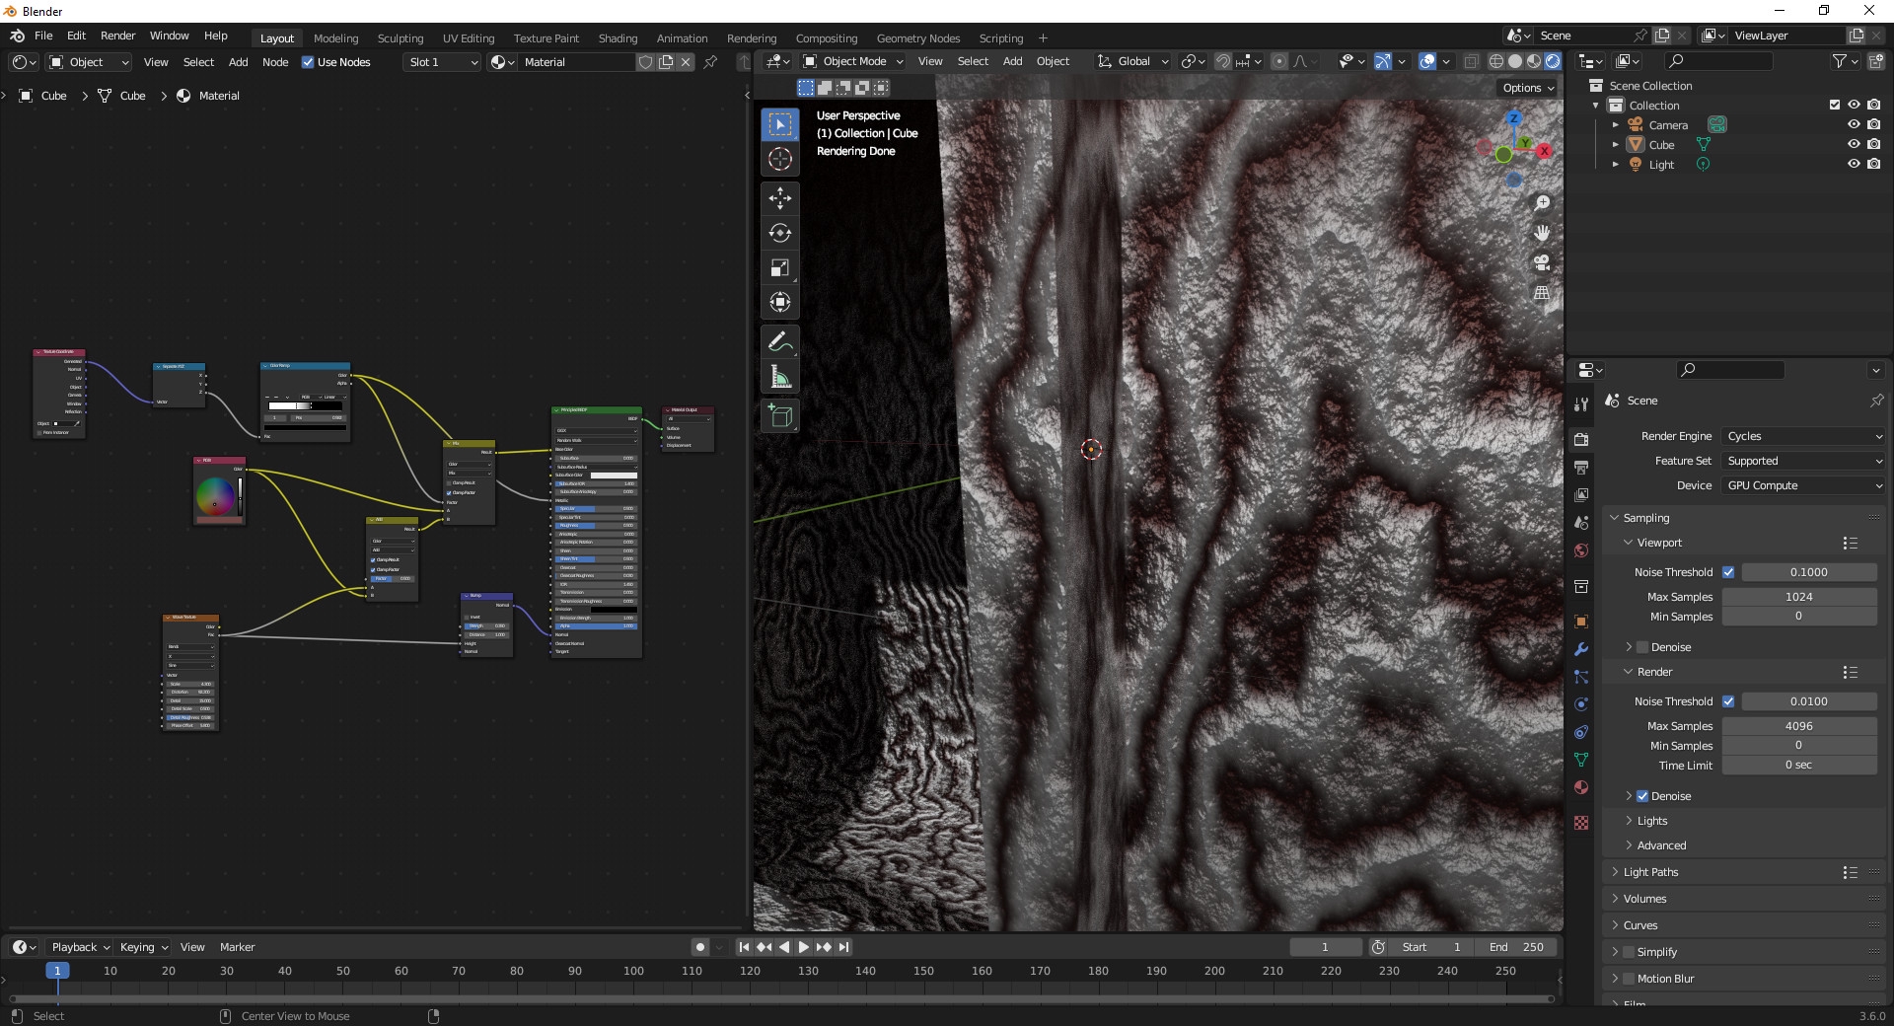Click the End frame field

tap(1516, 947)
